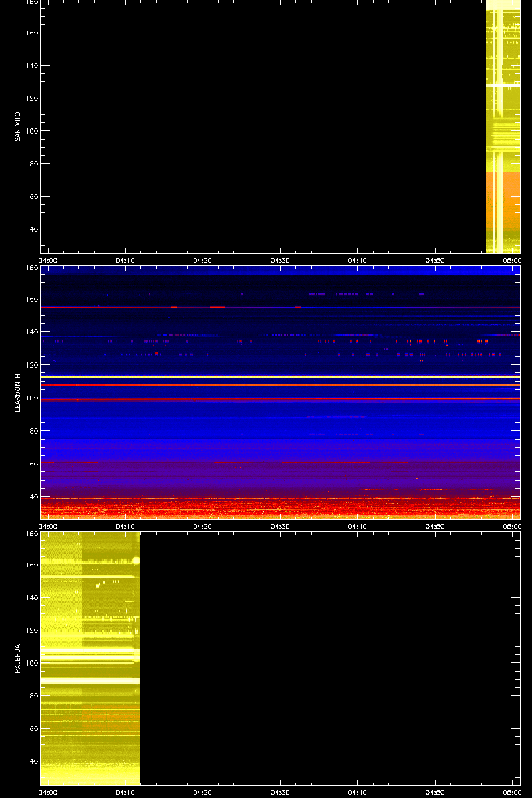
Task: Click 04:50 time label under San Vito panel
Action: tap(435, 260)
